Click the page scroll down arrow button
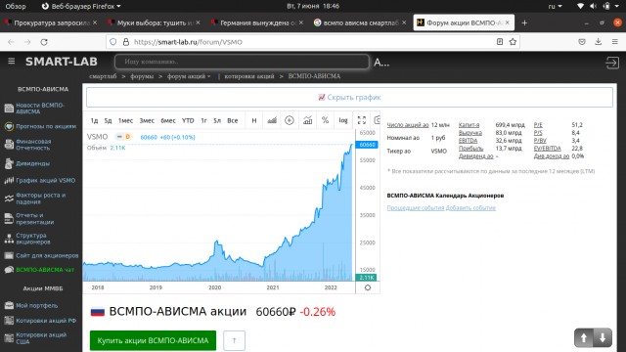Viewport: 626px width, 352px height. tap(603, 337)
